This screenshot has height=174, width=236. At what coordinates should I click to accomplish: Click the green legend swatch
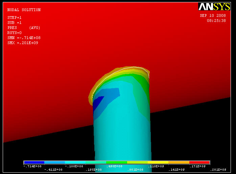[x=117, y=163]
